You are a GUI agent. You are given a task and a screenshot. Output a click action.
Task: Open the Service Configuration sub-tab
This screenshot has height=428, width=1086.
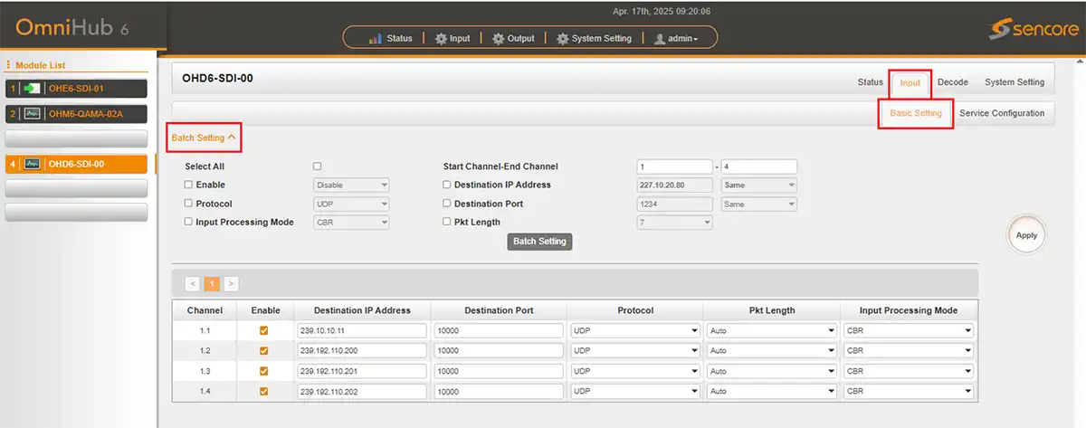[1002, 113]
